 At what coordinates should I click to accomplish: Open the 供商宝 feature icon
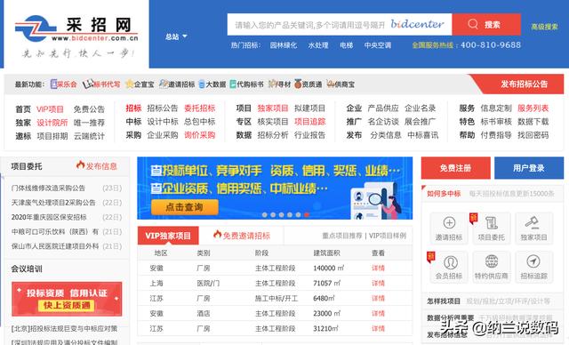pos(330,84)
